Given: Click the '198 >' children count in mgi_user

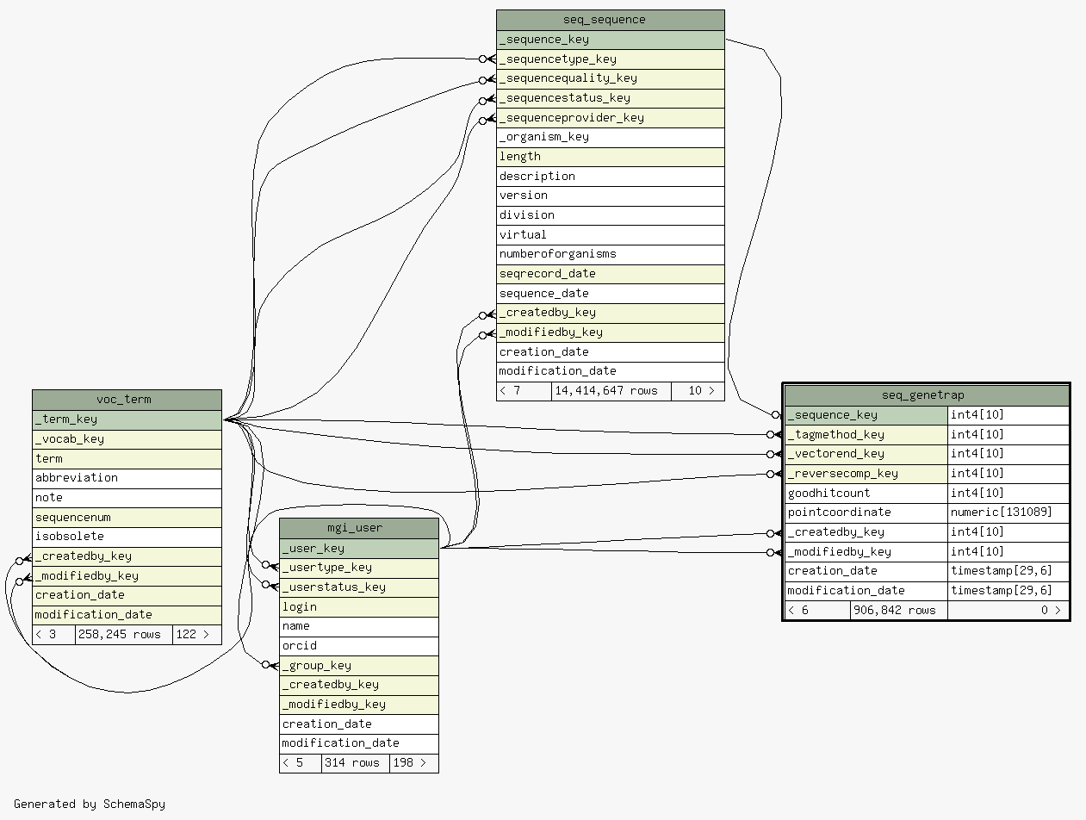Looking at the screenshot, I should tap(414, 763).
